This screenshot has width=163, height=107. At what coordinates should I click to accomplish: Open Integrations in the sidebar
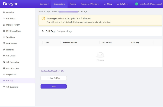point(18,74)
